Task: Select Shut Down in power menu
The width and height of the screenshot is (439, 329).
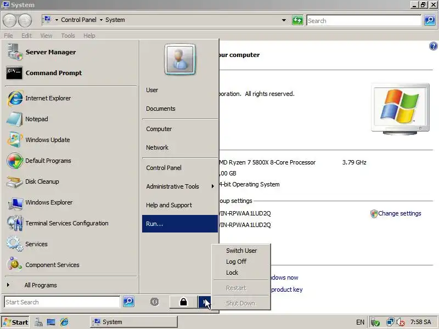Action: pyautogui.click(x=241, y=303)
